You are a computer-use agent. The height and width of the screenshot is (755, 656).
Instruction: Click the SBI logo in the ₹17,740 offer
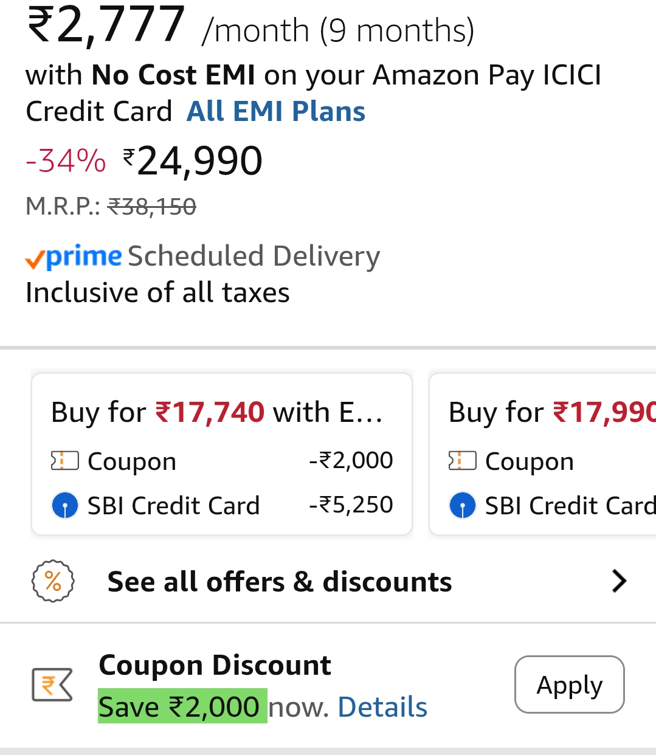coord(65,505)
